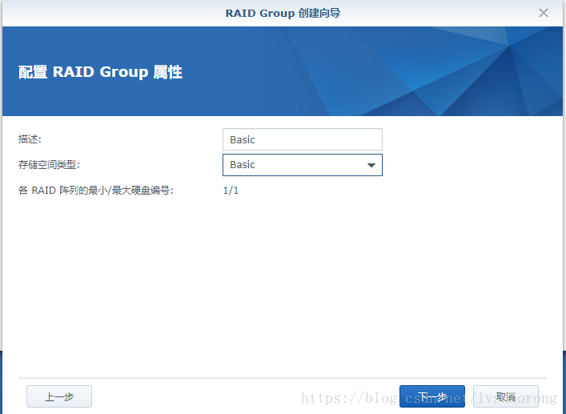Proceed with the 下一步 button
566x414 pixels.
pyautogui.click(x=432, y=396)
